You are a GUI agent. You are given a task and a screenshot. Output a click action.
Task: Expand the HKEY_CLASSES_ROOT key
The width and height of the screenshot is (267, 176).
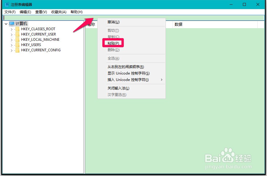11,29
